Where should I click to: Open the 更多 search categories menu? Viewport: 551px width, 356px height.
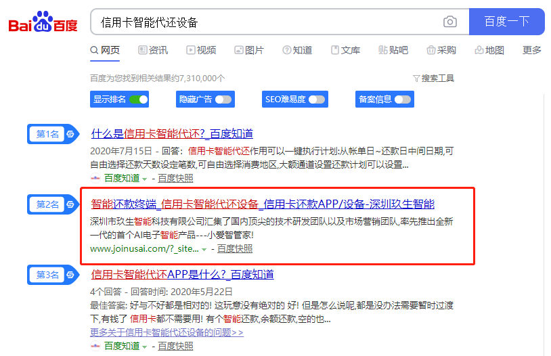point(531,50)
